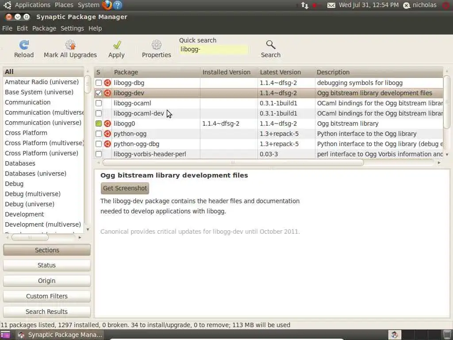453x340 pixels.
Task: Click the Synaptic Package Manager taskbar entry
Action: pos(60,335)
